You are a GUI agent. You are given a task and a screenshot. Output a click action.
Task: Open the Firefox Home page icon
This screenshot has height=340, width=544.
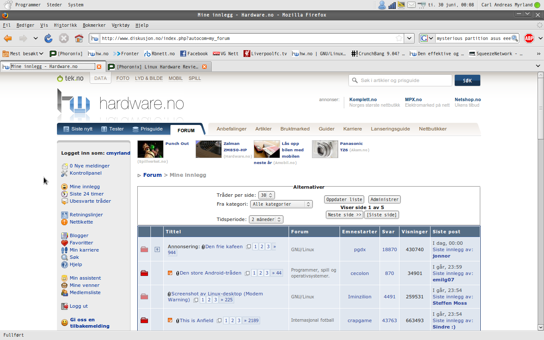(79, 38)
